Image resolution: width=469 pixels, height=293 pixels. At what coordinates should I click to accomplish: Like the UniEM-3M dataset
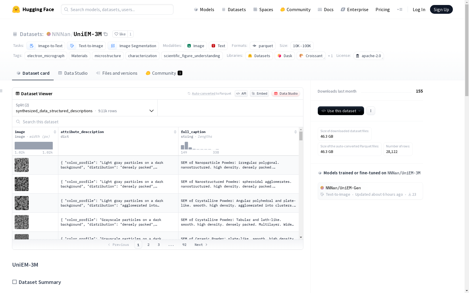[120, 34]
